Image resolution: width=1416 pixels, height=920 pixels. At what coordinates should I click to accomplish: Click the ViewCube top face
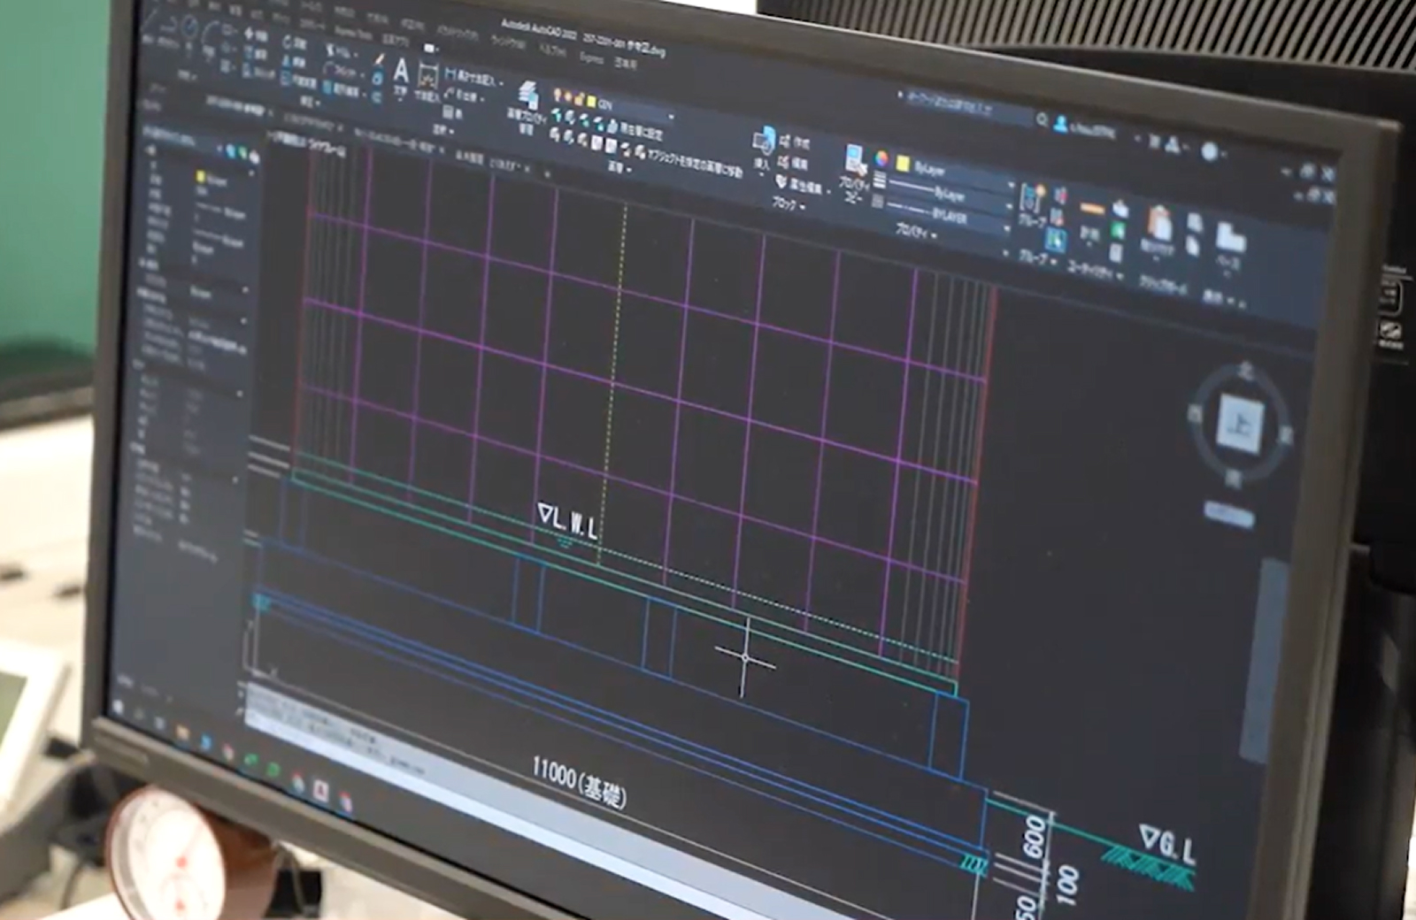tap(1239, 423)
